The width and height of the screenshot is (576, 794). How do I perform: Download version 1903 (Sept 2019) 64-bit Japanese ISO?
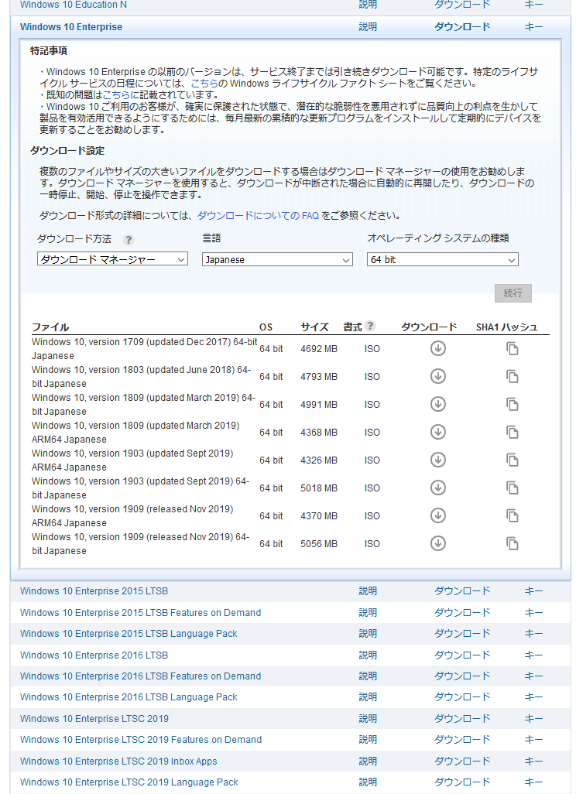(437, 488)
